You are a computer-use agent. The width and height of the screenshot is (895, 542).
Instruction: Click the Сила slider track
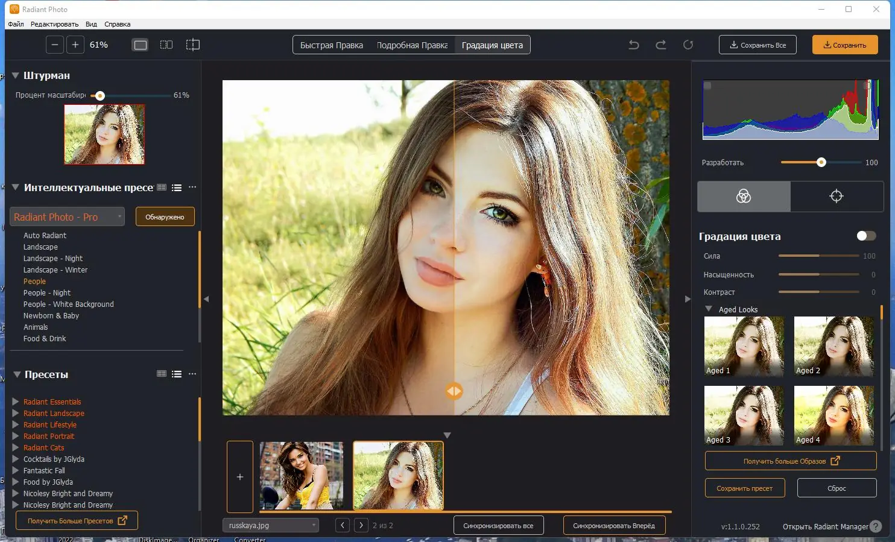818,256
